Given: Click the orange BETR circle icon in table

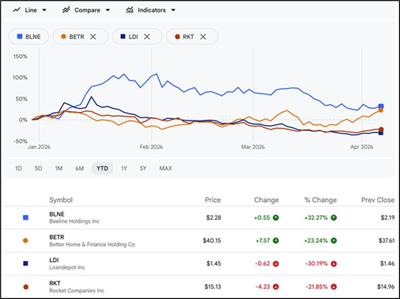Looking at the screenshot, I should pyautogui.click(x=25, y=240).
